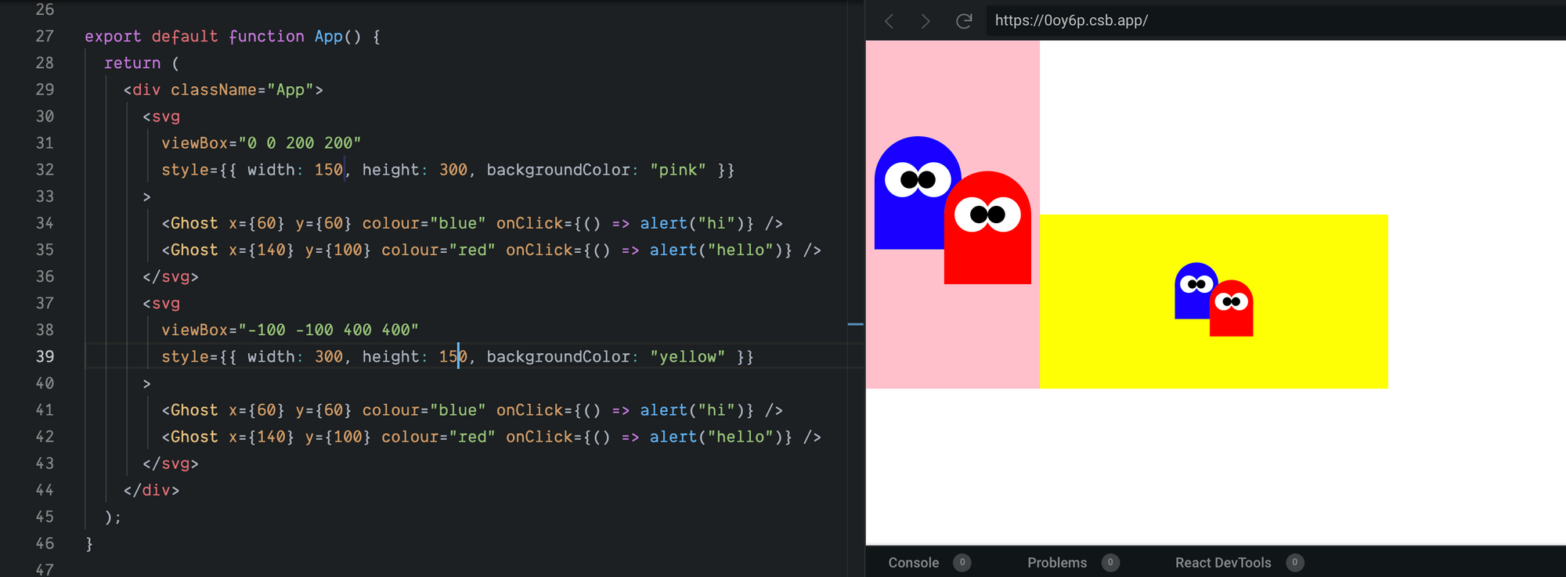Click the large red ghost in pink SVG
The image size is (1566, 577).
tap(988, 251)
